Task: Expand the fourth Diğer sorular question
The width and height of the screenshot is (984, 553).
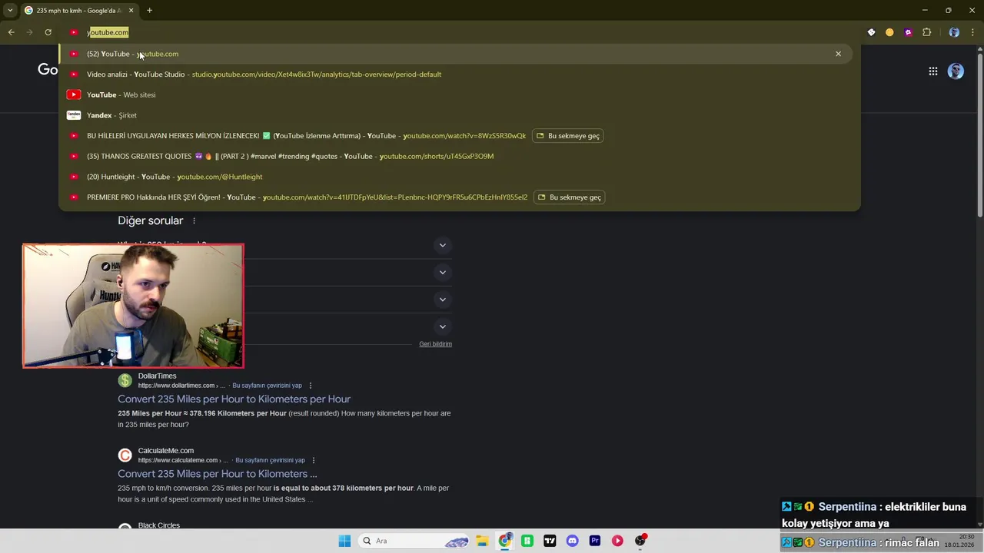Action: pos(442,326)
